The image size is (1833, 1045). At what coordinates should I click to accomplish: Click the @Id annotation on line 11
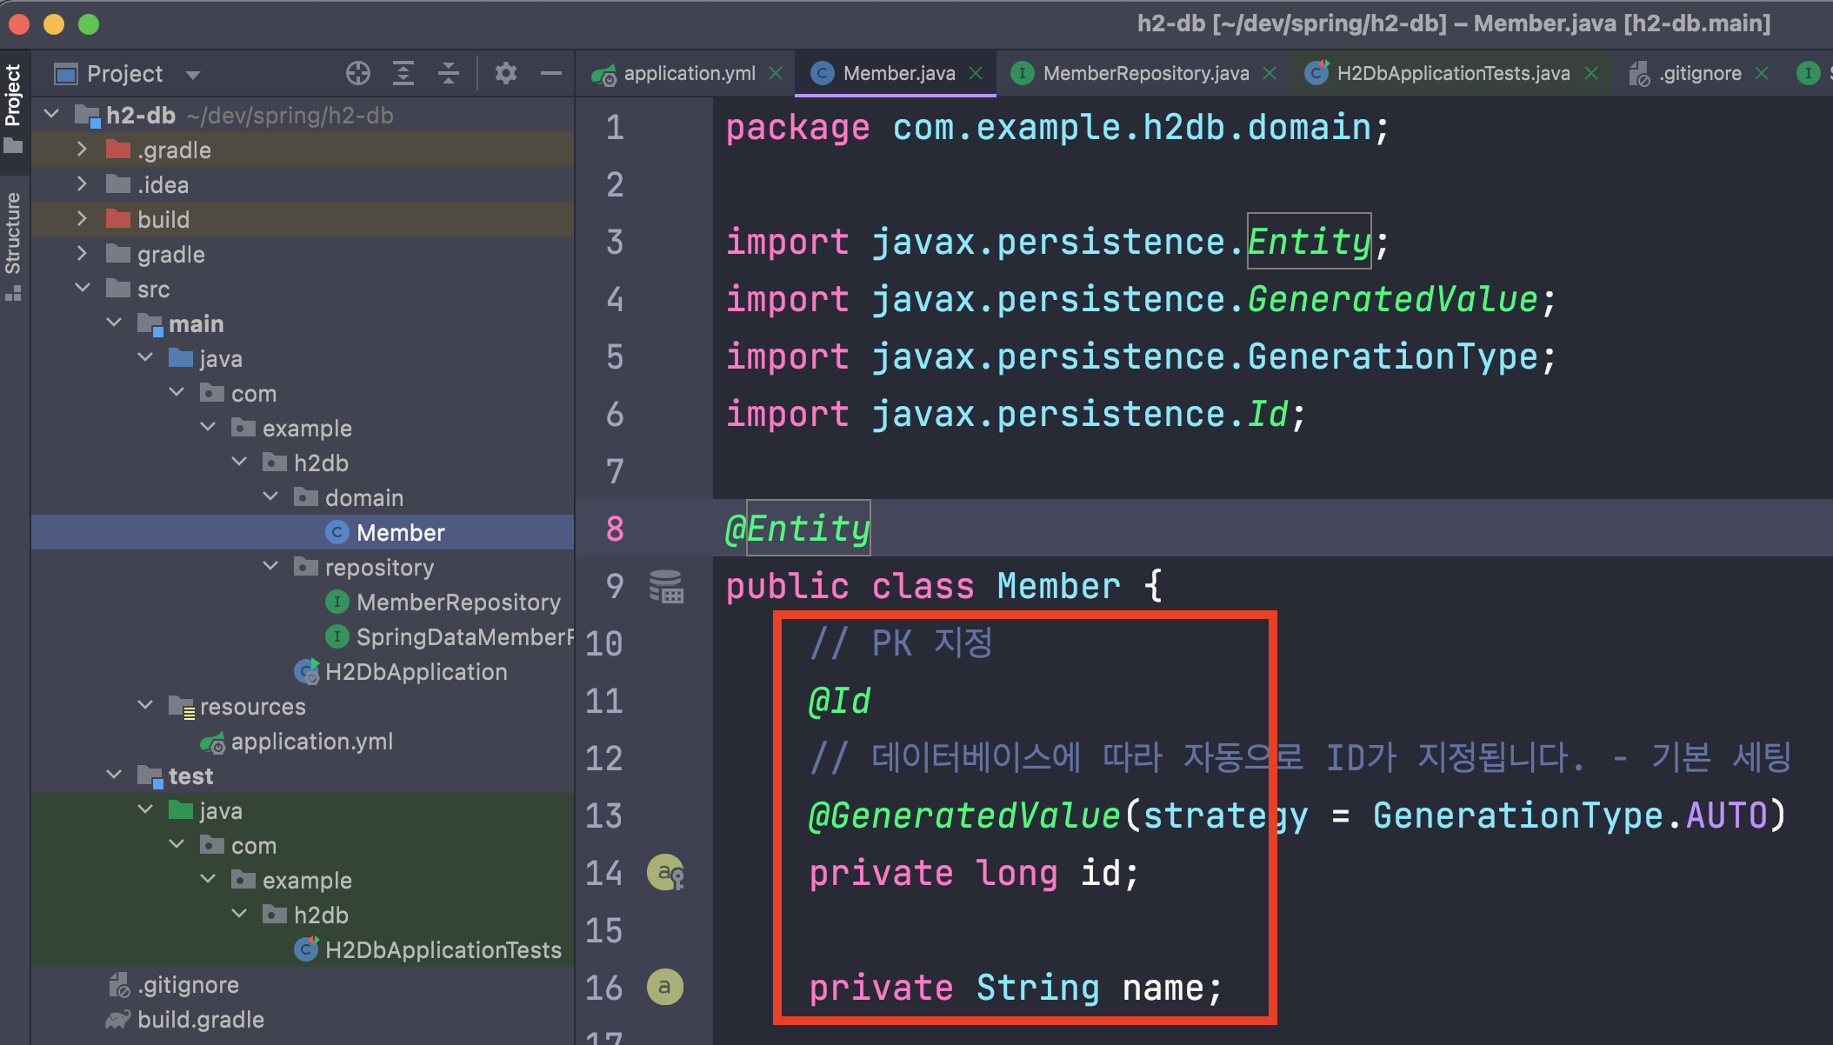coord(839,701)
